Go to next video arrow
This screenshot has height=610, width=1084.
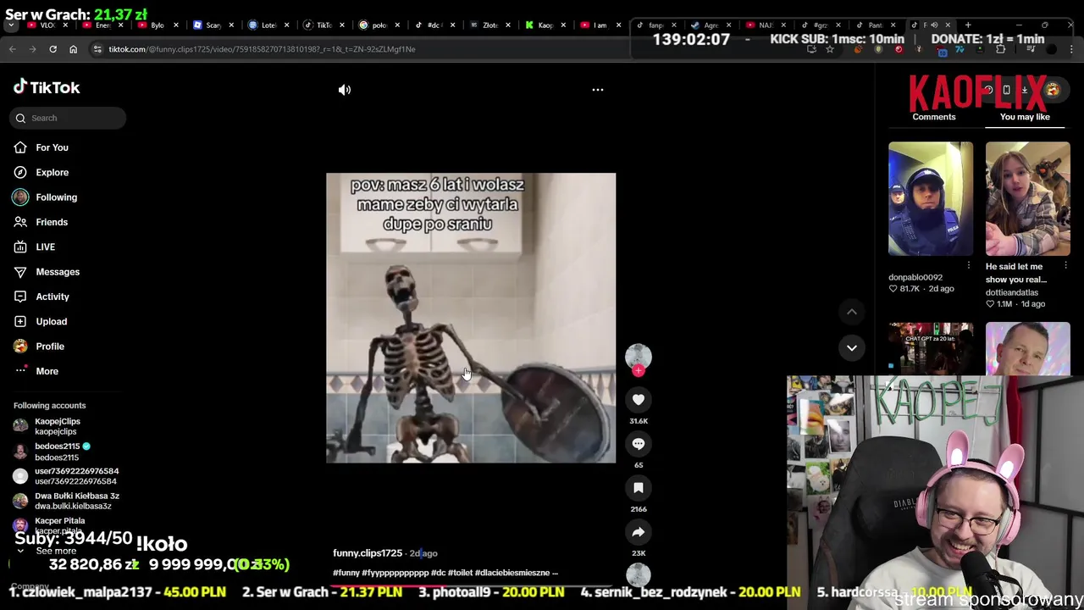click(852, 347)
